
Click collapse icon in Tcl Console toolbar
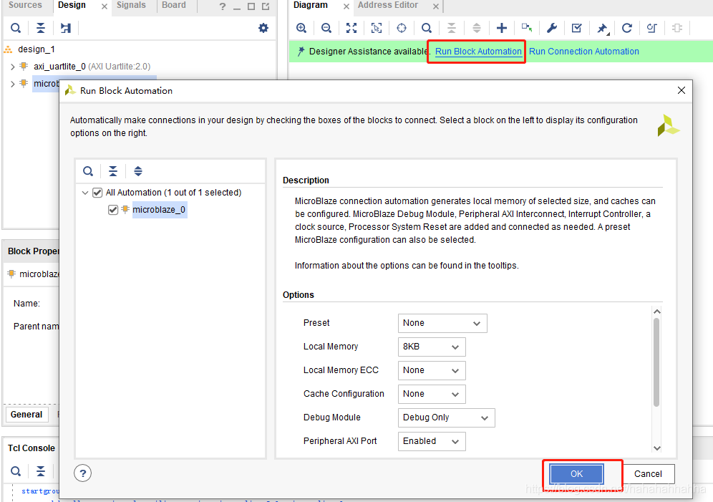[41, 471]
